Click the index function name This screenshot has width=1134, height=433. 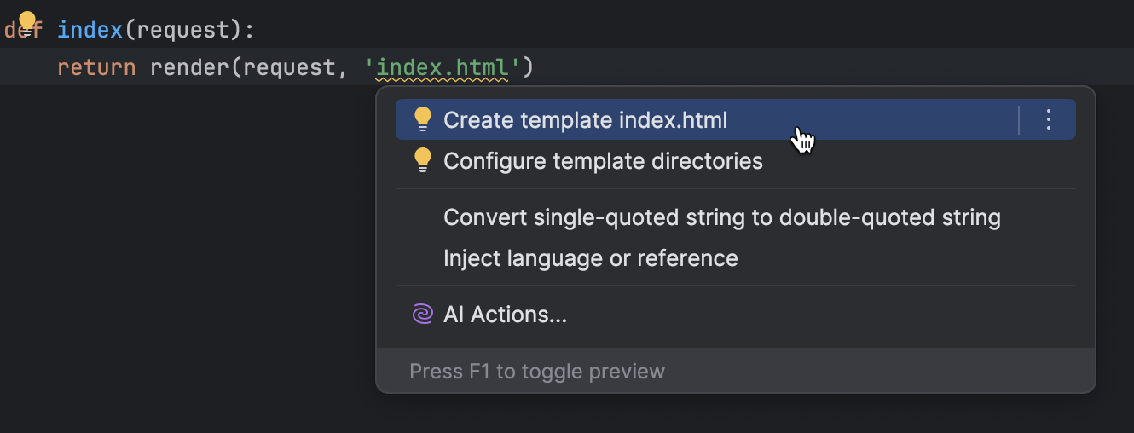[90, 31]
